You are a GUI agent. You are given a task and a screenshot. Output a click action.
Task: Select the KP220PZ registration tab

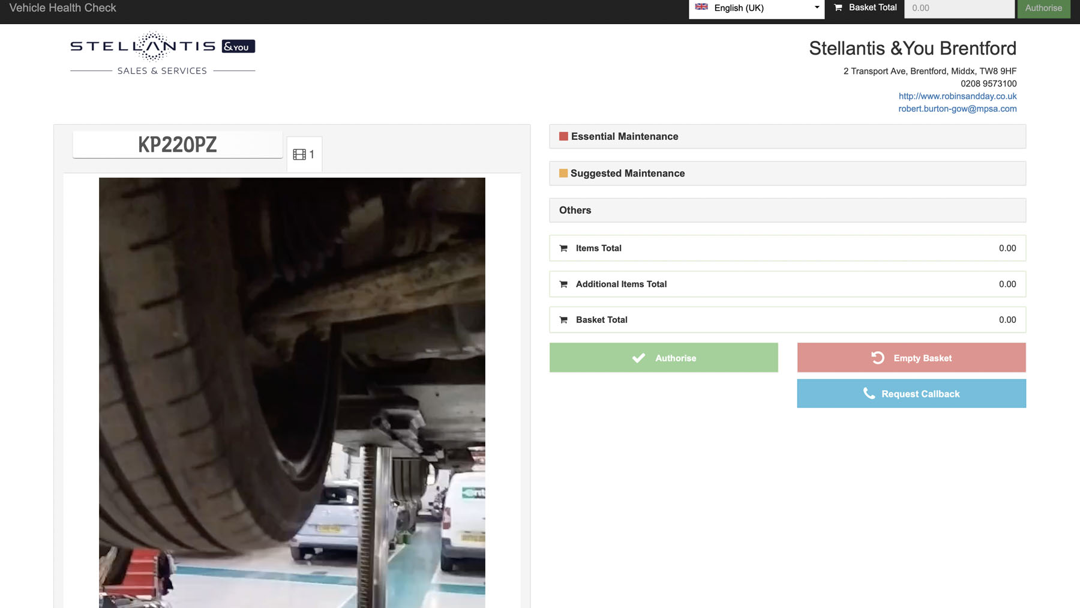178,145
